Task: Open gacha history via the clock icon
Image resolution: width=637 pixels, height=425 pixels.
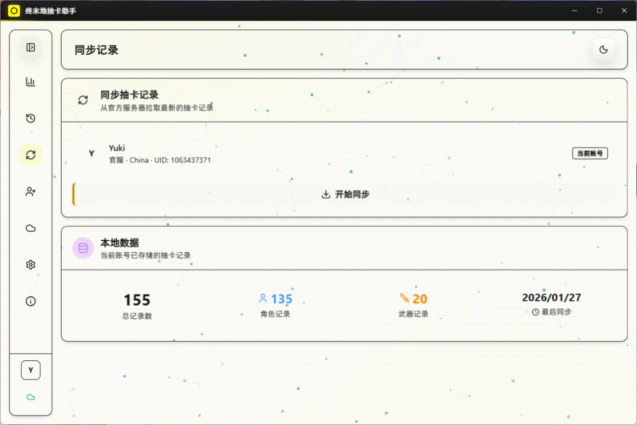Action: pyautogui.click(x=30, y=118)
